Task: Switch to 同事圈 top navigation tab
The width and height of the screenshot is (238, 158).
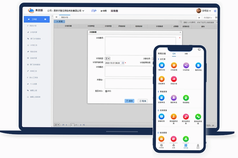Action: (114, 11)
